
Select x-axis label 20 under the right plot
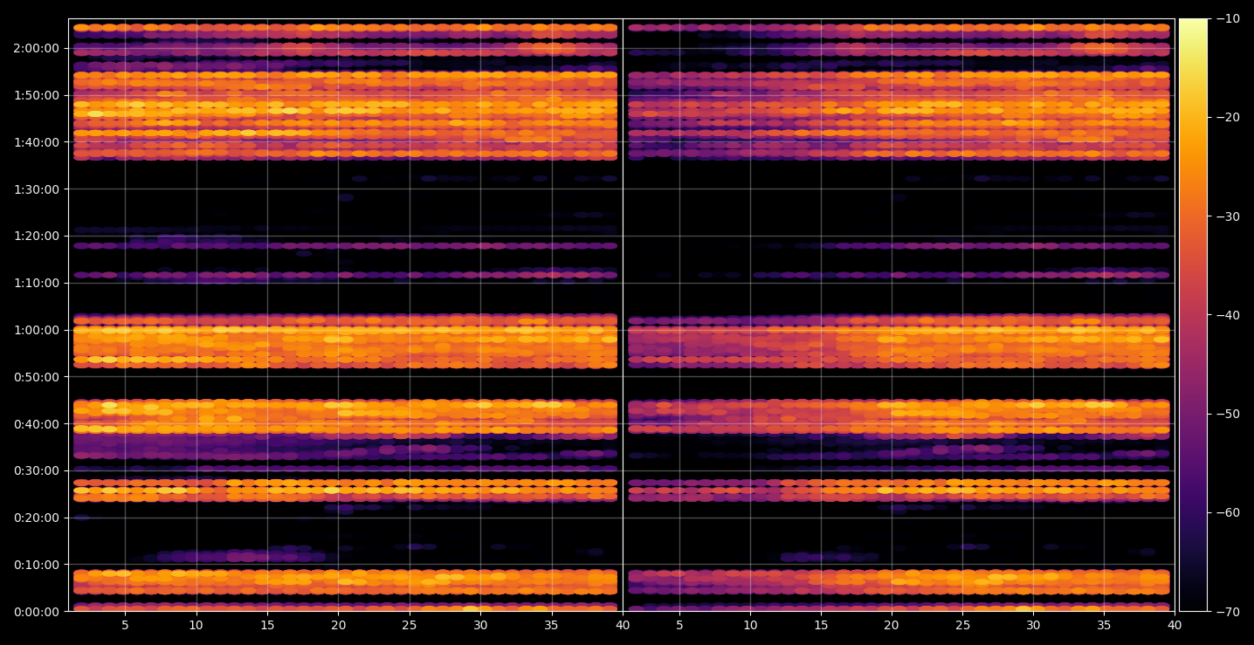pyautogui.click(x=892, y=625)
